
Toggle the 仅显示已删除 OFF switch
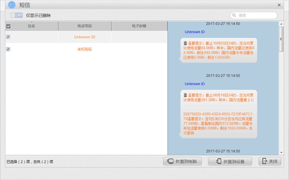tap(17, 15)
